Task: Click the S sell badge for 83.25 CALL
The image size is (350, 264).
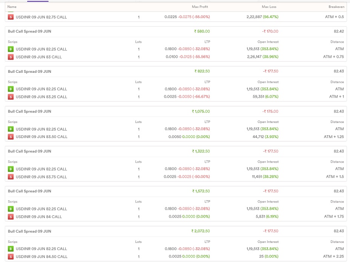Action: click(11, 97)
